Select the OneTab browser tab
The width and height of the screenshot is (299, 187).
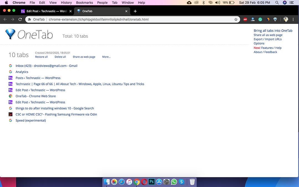(102, 11)
